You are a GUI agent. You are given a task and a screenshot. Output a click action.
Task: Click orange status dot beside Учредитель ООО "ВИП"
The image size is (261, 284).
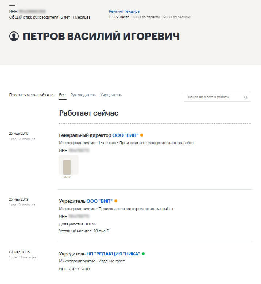coord(116,201)
